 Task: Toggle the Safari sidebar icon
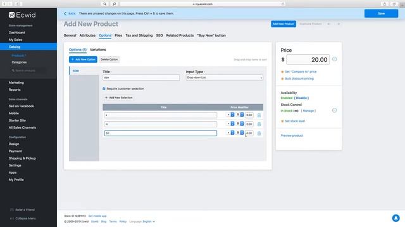pyautogui.click(x=18, y=4)
